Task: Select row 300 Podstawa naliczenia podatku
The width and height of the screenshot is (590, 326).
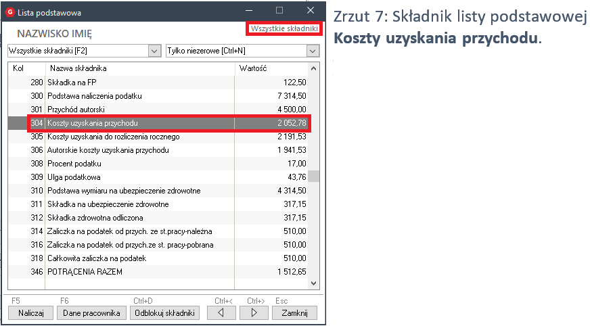Action: [158, 96]
